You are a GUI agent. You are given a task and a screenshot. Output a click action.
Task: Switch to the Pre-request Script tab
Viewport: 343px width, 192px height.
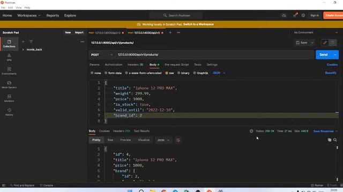point(177,65)
